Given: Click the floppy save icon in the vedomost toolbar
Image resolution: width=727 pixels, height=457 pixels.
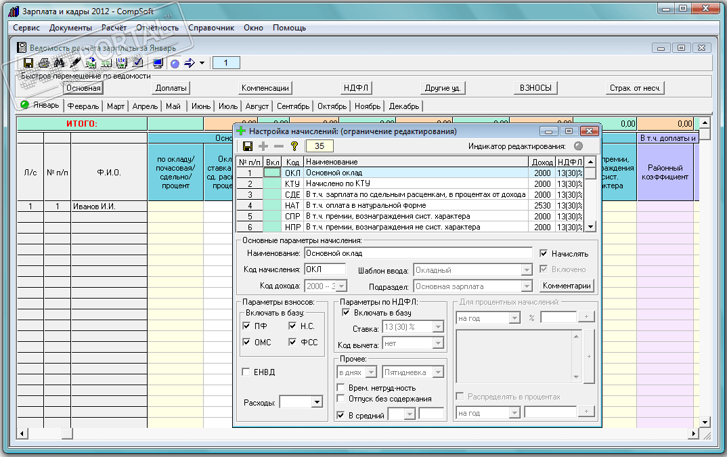Looking at the screenshot, I should 28,63.
